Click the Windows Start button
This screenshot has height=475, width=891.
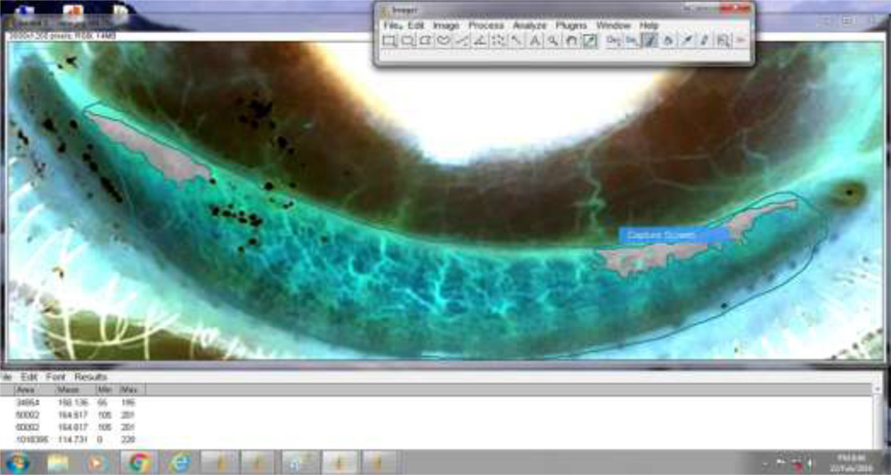pos(18,463)
